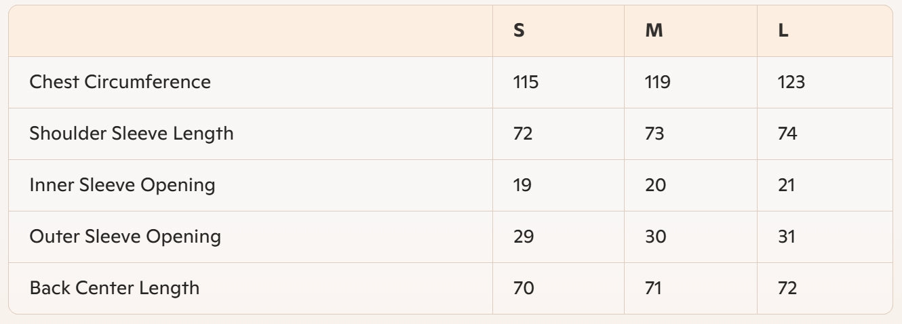Click the inner sleeve opening value 20

pyautogui.click(x=656, y=186)
